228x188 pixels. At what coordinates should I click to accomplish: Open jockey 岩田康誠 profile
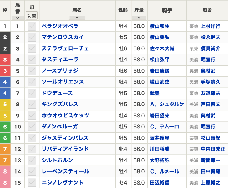pyautogui.click(x=160, y=71)
